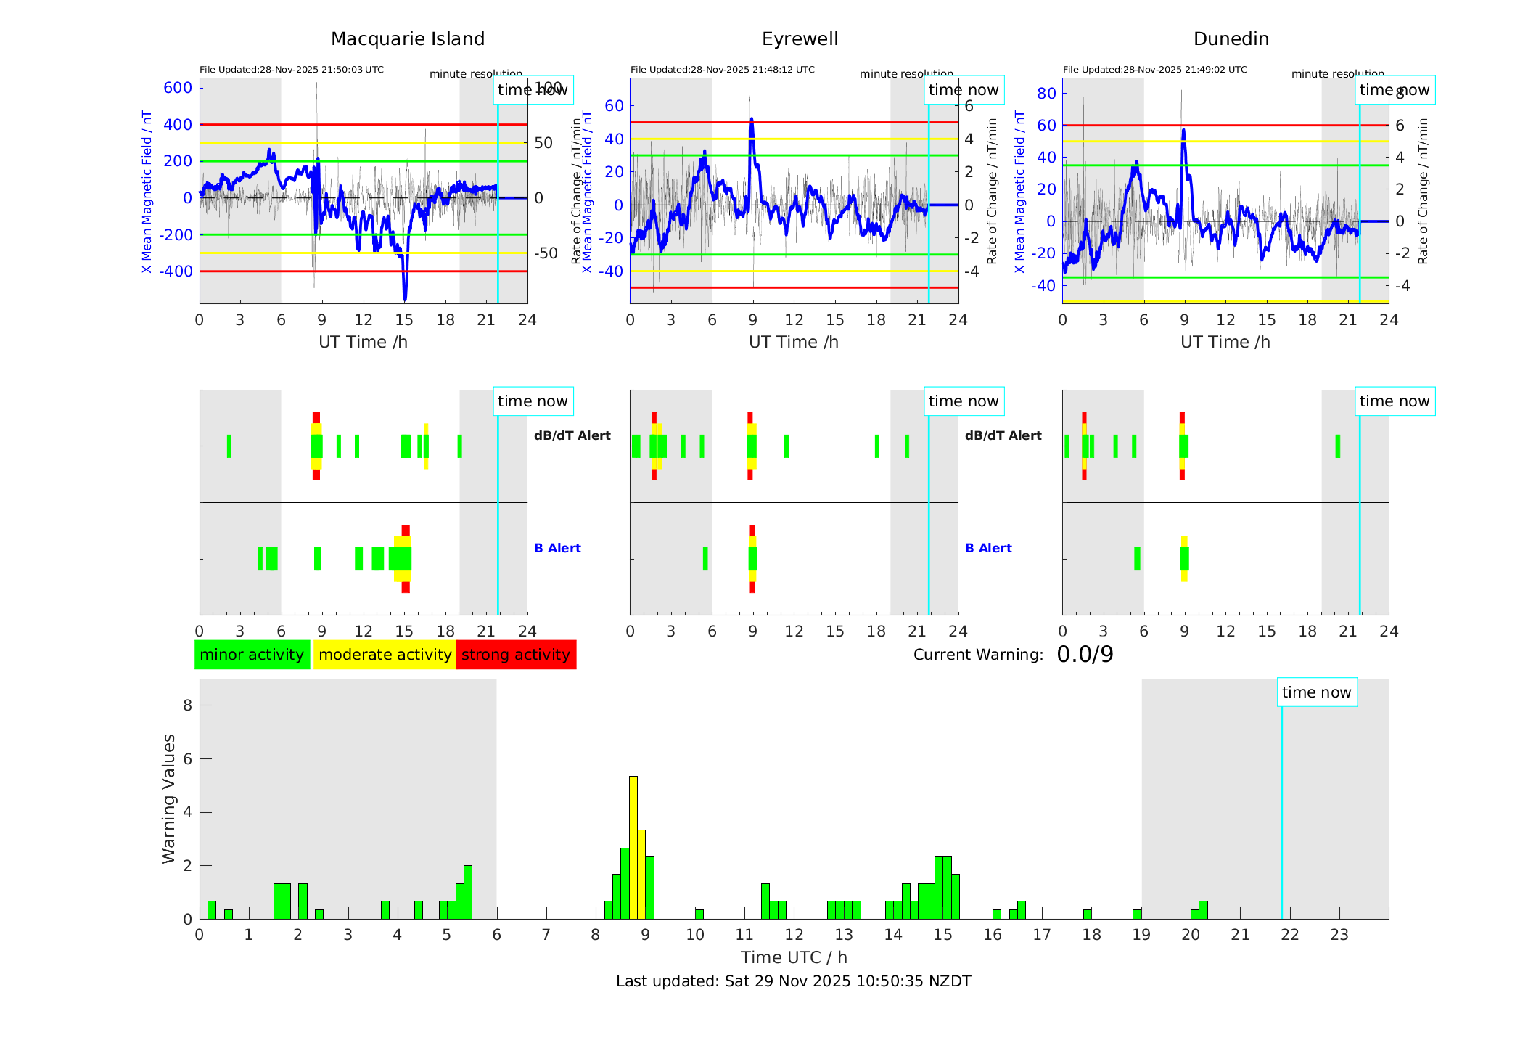Viewport: 1536px width, 1043px height.
Task: Click the Macquarie Island chart title
Action: 408,39
